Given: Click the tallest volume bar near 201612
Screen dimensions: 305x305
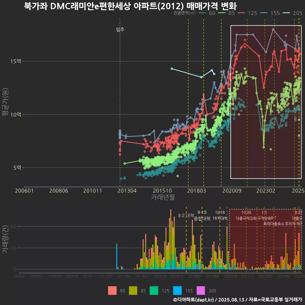Looking at the screenshot, I should 171,240.
